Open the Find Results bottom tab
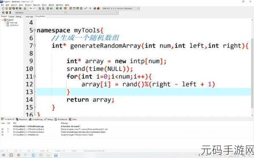 (61, 119)
